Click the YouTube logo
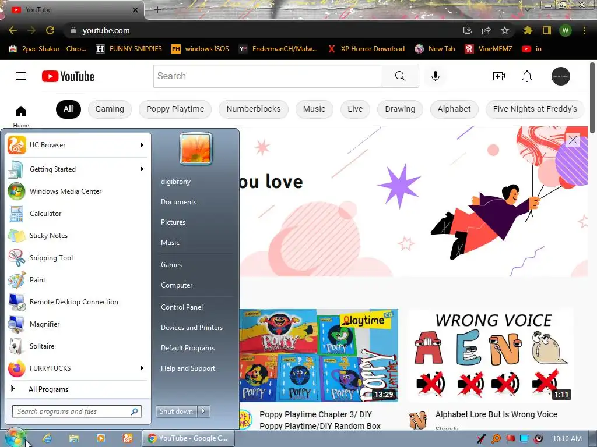This screenshot has height=447, width=597. coord(68,76)
